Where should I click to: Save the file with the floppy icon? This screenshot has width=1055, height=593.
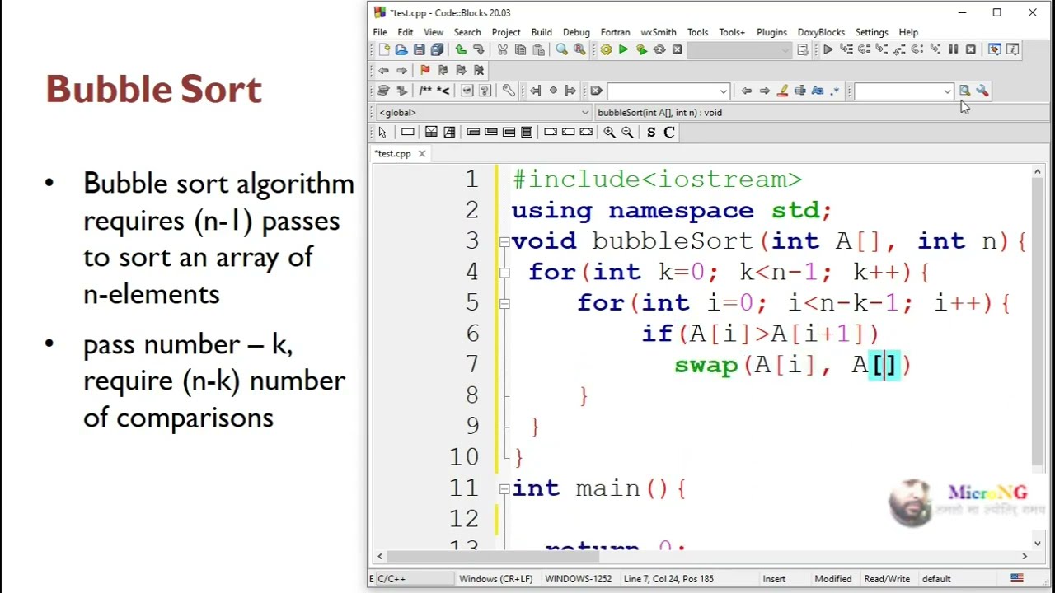coord(420,50)
